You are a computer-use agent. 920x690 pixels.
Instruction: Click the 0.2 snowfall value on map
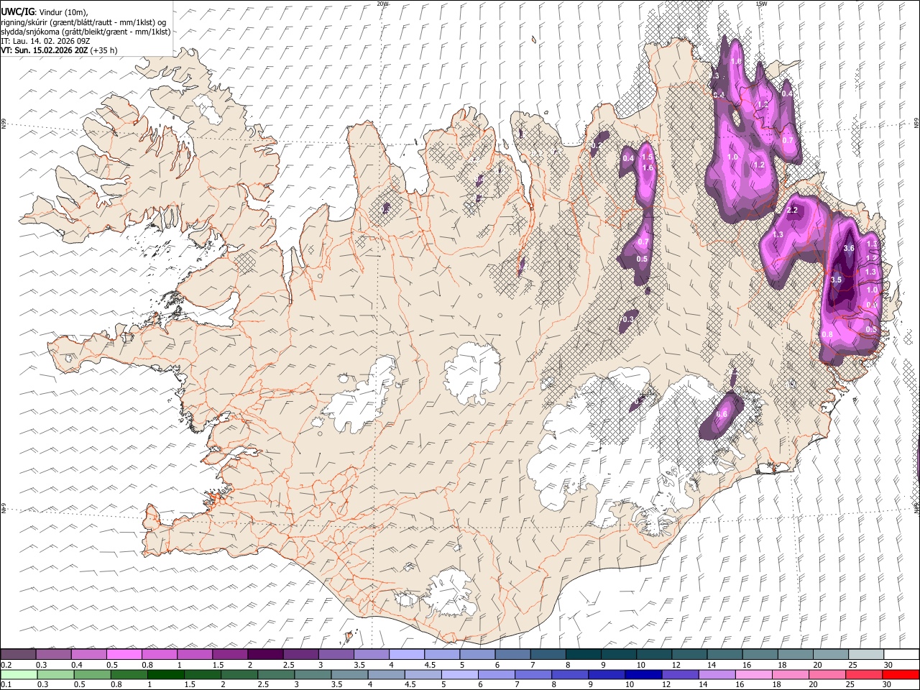pyautogui.click(x=597, y=145)
